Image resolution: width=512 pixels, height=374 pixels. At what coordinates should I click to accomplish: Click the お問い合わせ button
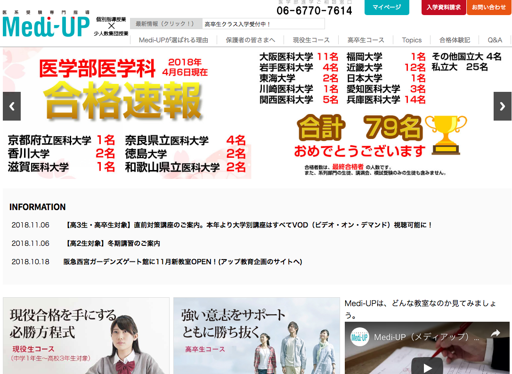488,8
